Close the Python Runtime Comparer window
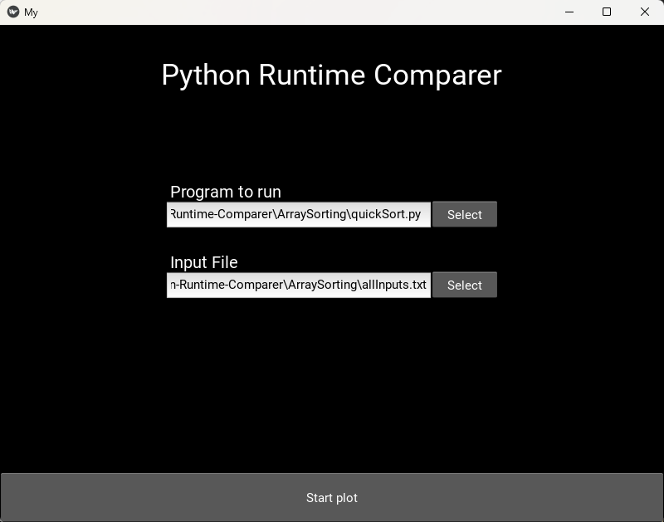Viewport: 664px width, 522px height. pyautogui.click(x=644, y=12)
